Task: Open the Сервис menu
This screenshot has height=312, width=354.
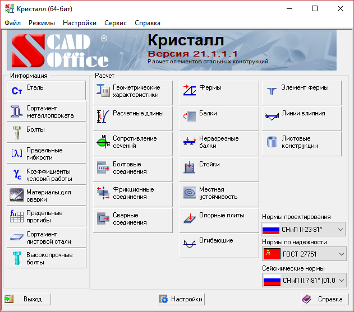Action: (x=116, y=23)
